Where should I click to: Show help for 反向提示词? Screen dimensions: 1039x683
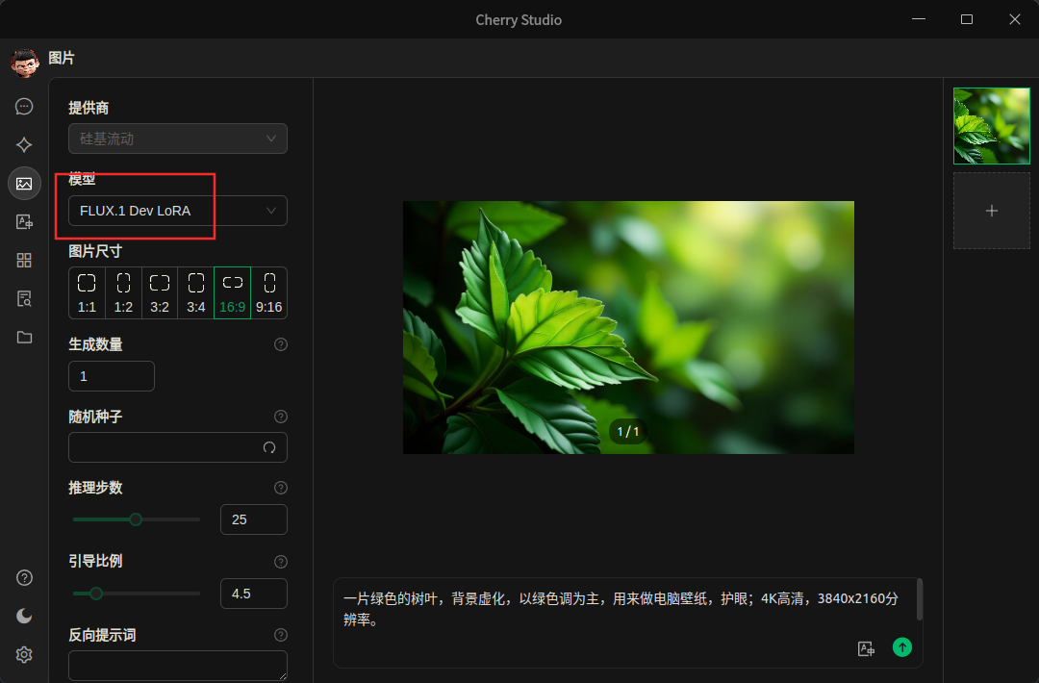pos(281,635)
